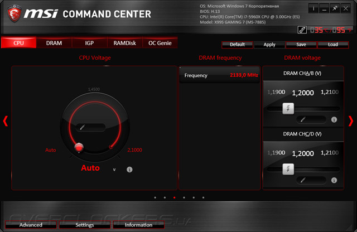Select 1,2100 value for DRAM CHA/B
The width and height of the screenshot is (357, 232).
click(330, 92)
